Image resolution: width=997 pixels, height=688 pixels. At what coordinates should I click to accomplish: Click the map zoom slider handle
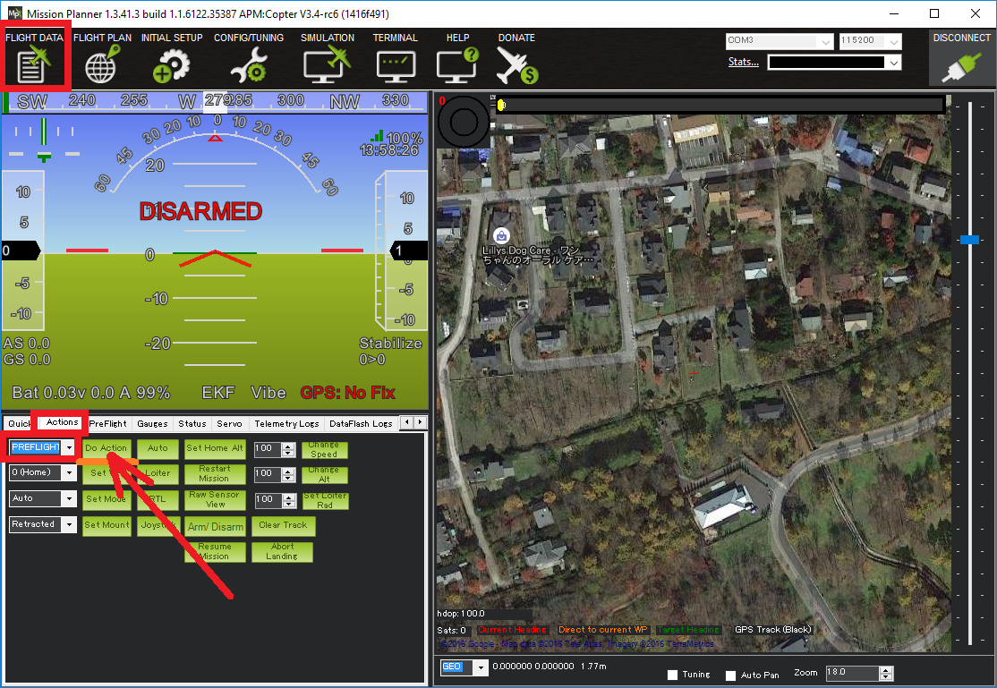click(x=969, y=240)
